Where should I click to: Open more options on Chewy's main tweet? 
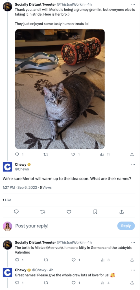click(133, 165)
